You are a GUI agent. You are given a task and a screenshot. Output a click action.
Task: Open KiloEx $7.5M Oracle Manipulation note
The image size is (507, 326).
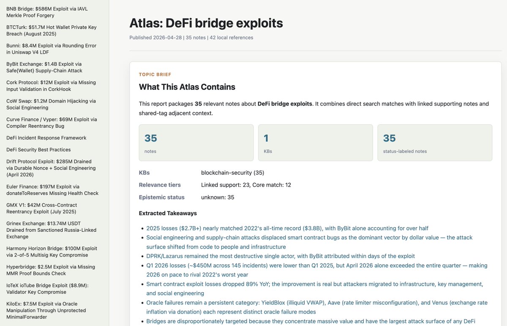pos(46,310)
